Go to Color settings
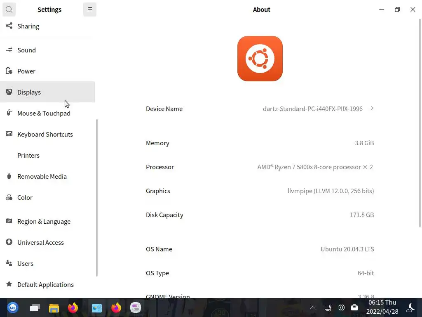Image resolution: width=422 pixels, height=317 pixels. (47, 197)
